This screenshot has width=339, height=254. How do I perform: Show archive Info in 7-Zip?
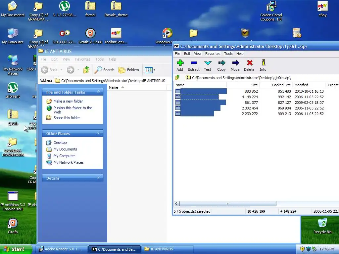263,65
